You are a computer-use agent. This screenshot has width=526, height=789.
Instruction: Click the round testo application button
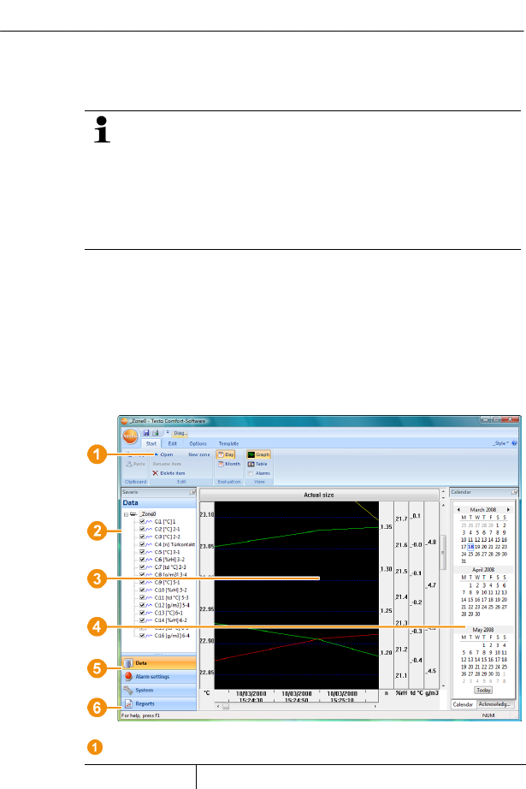coord(130,436)
